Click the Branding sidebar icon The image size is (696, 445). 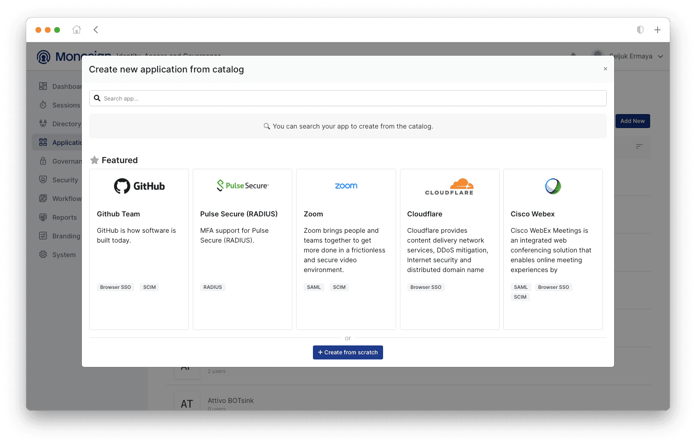tap(43, 236)
